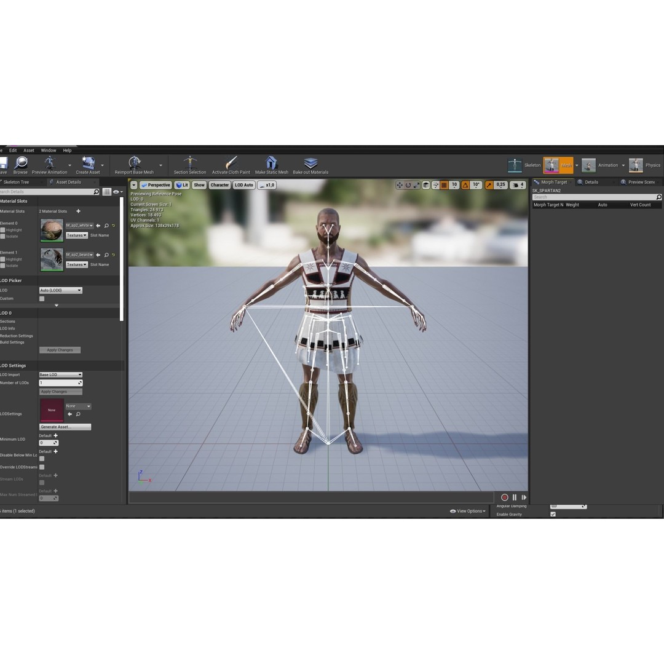664x664 pixels.
Task: Click the step forward playback button
Action: (x=524, y=497)
